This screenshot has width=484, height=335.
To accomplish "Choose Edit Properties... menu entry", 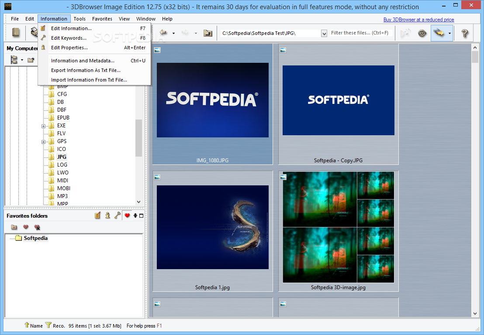I will pyautogui.click(x=94, y=48).
